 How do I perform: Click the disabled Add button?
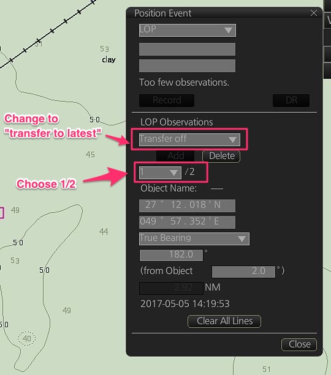[175, 156]
